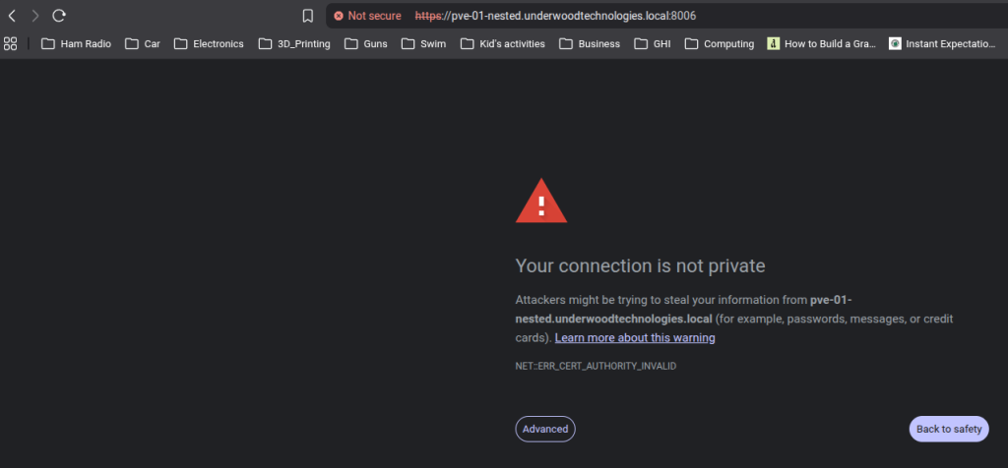The width and height of the screenshot is (1008, 468).
Task: Click the Not secure warning indicator
Action: tap(367, 16)
